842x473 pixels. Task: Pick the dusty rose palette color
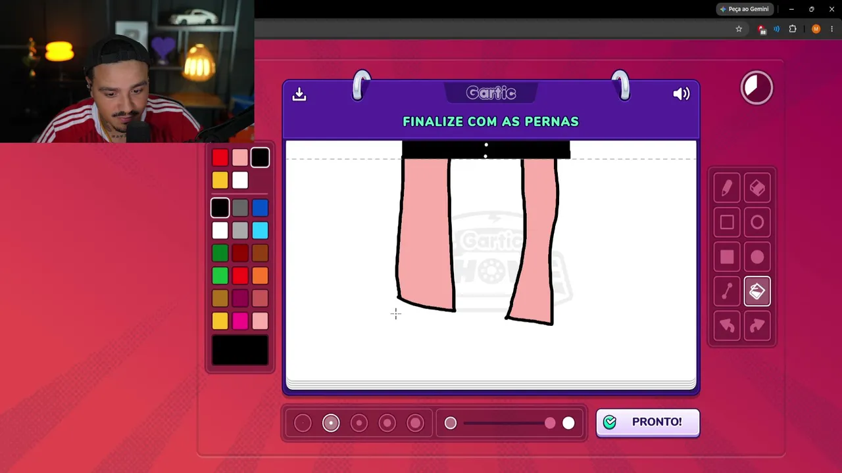(x=260, y=298)
